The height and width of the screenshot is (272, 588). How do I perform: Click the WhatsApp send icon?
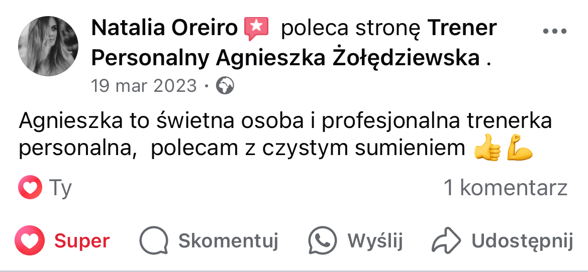322,241
